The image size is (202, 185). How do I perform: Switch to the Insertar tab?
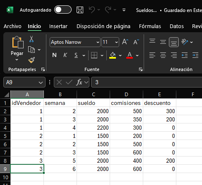[58, 26]
